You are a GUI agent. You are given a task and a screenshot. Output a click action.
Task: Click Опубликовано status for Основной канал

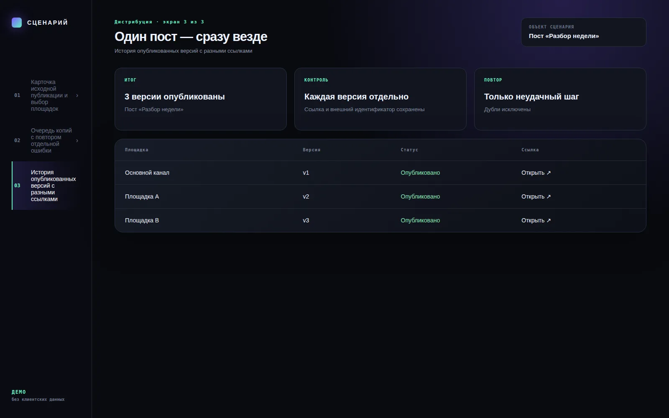[x=420, y=173]
